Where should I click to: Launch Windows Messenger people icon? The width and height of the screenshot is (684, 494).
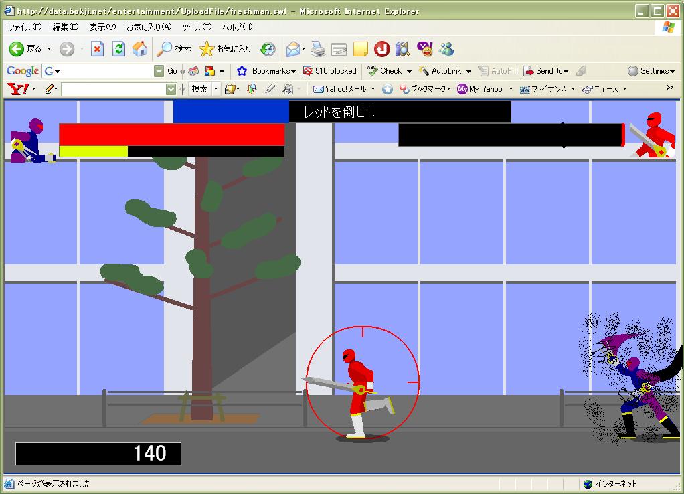click(x=446, y=49)
